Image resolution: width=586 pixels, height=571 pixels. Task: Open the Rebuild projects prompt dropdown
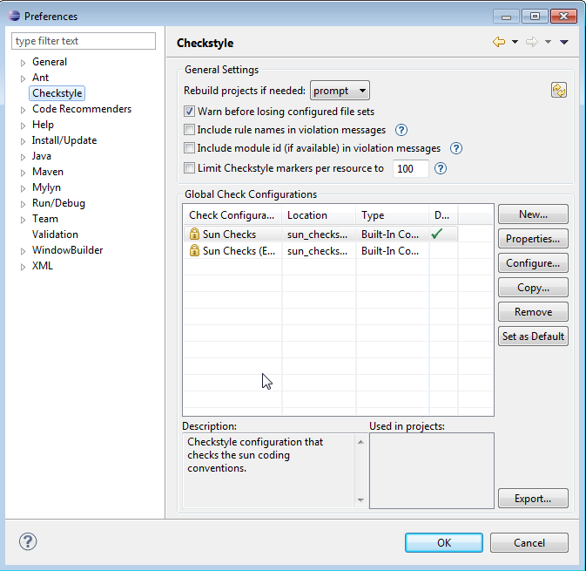340,91
